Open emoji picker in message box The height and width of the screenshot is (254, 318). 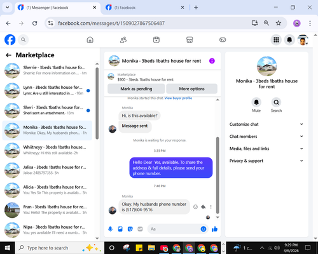coord(204,229)
